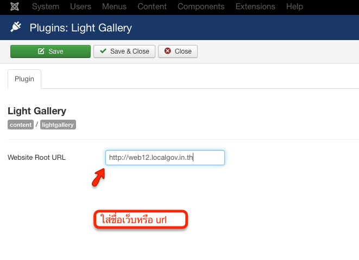Open the System menu
Image resolution: width=359 pixels, height=260 pixels.
coord(46,6)
